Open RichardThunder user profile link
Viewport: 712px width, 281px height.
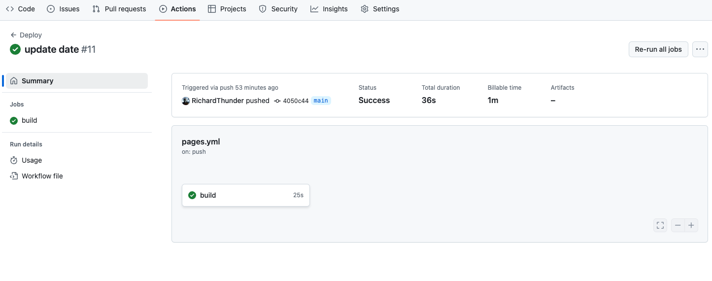[217, 101]
